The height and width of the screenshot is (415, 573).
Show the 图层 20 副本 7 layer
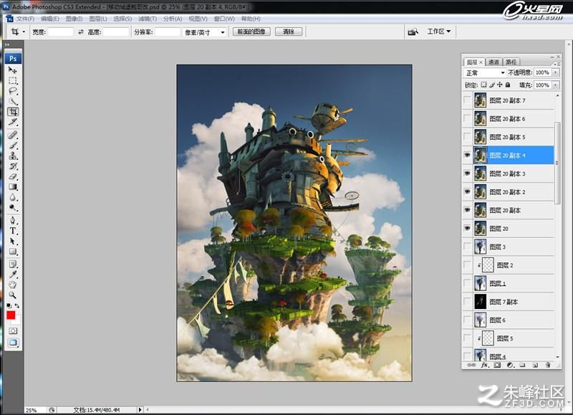pyautogui.click(x=468, y=100)
